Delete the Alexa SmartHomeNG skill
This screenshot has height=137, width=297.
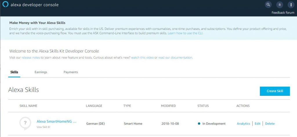pos(270,124)
